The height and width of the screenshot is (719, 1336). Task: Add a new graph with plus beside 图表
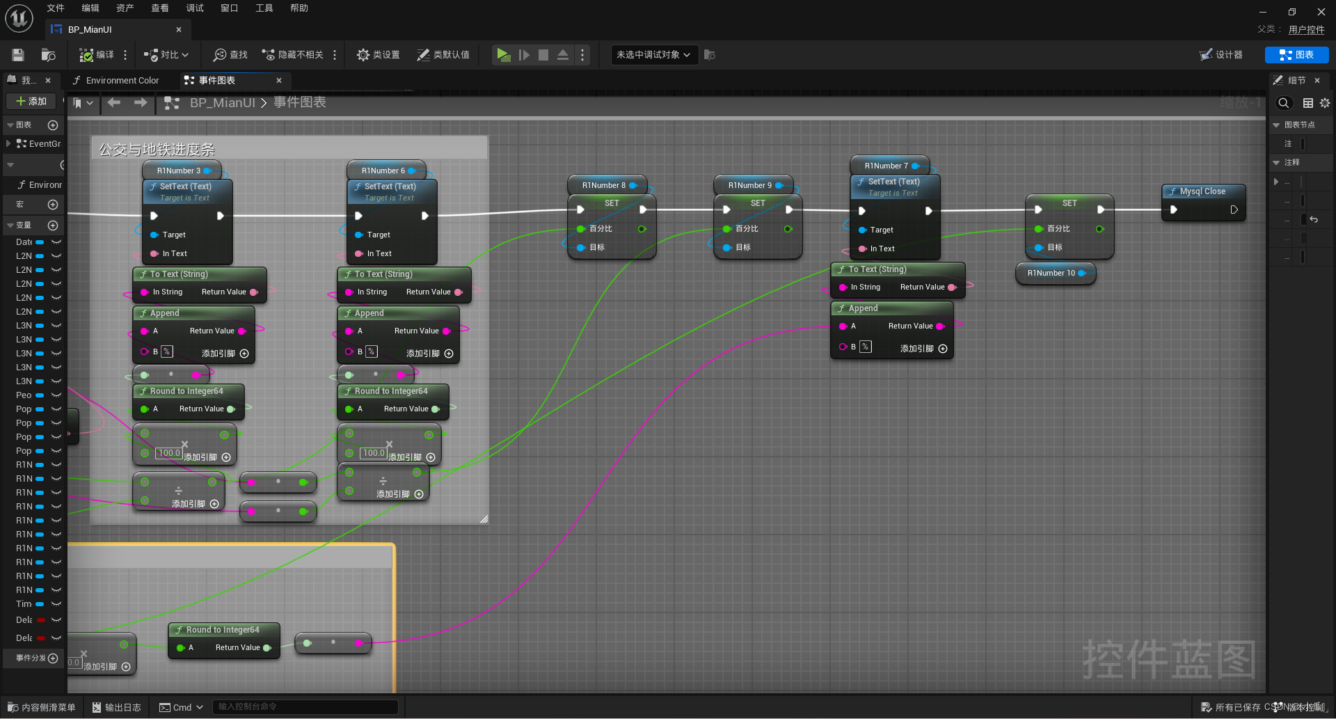coord(53,125)
